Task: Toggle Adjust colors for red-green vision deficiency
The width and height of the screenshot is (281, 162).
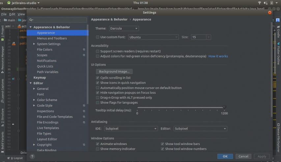Action: click(98, 56)
